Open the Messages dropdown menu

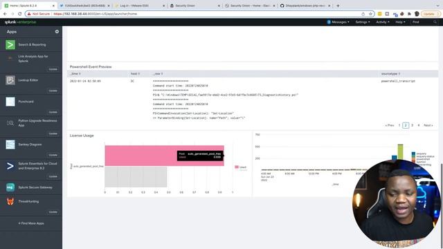[x=338, y=22]
